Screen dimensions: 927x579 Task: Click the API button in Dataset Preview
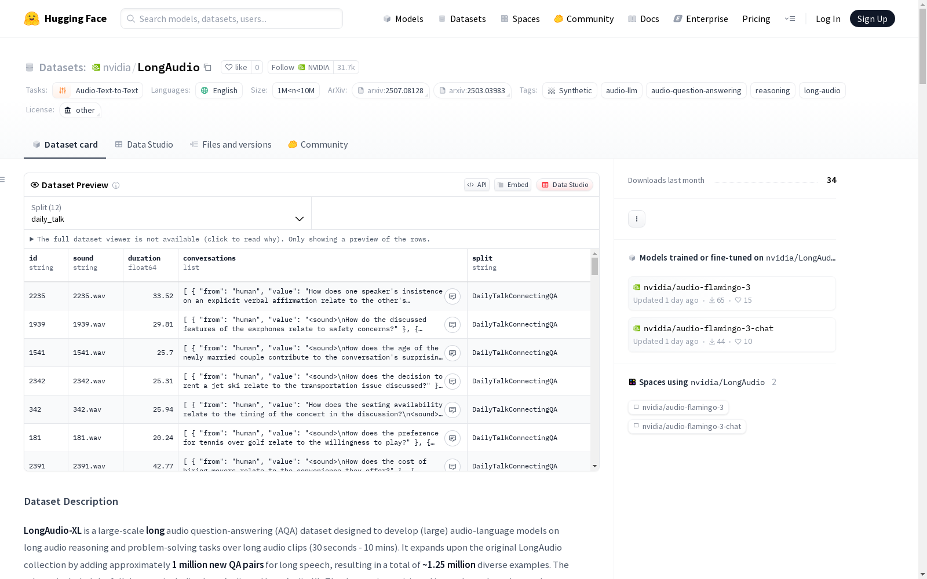tap(477, 185)
